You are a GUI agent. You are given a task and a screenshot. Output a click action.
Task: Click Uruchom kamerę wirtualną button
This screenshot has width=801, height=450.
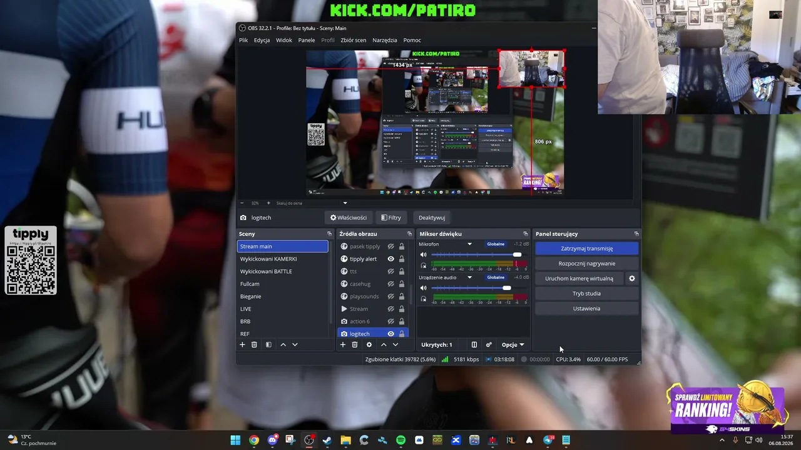coord(579,278)
